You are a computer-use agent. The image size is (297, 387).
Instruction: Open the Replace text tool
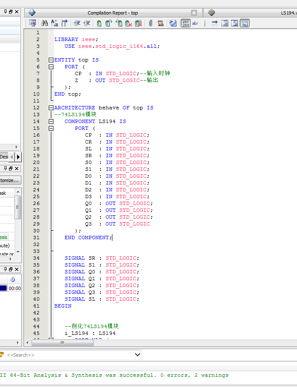55,23
